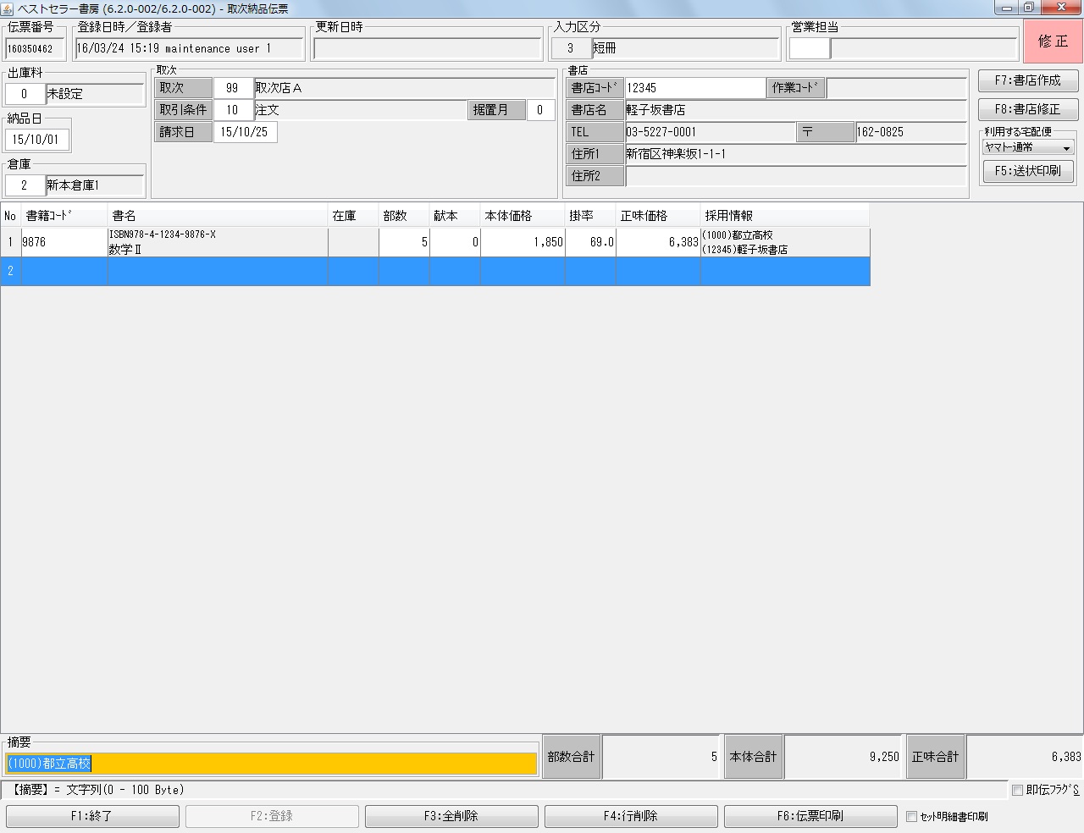Click the 営業担当 code input field
Image resolution: width=1084 pixels, height=833 pixels.
point(809,49)
